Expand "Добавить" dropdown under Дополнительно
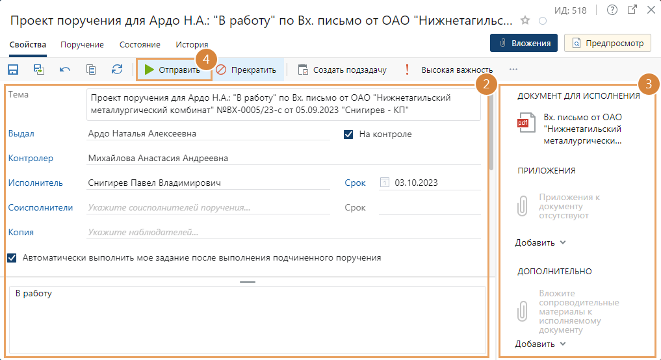 541,344
